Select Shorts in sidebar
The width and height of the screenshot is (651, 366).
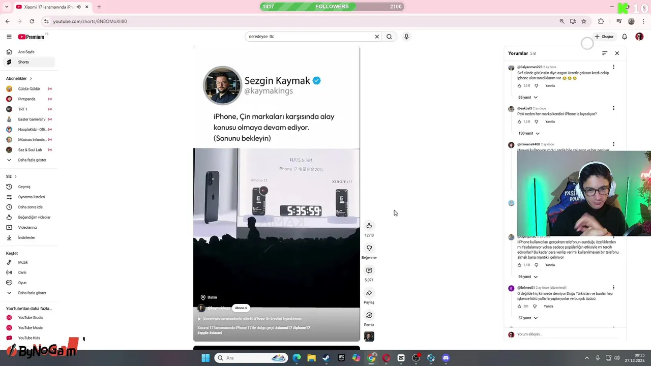pos(28,62)
